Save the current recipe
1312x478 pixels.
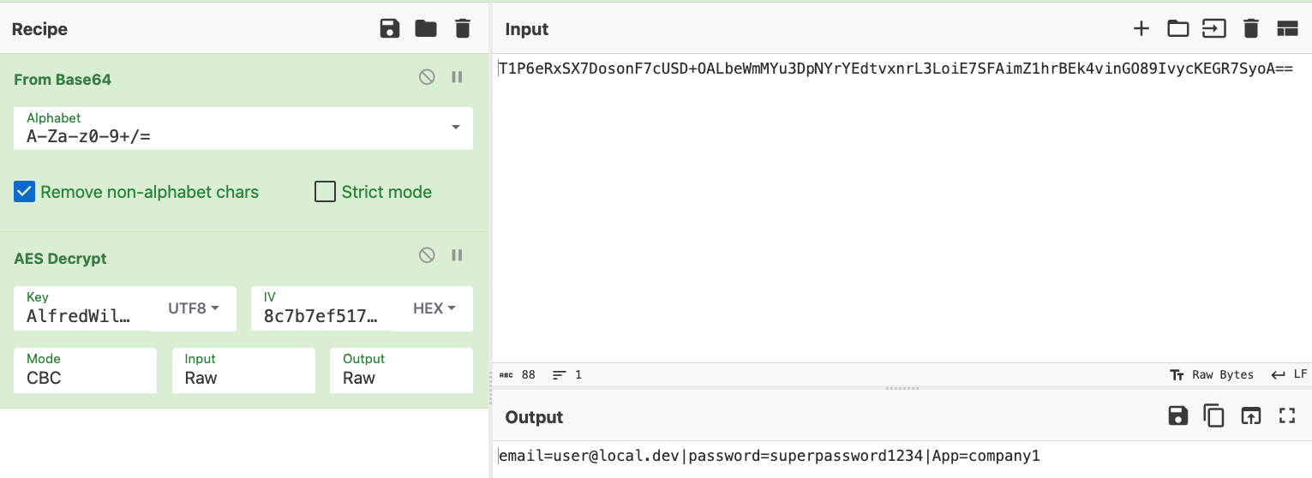(x=390, y=28)
